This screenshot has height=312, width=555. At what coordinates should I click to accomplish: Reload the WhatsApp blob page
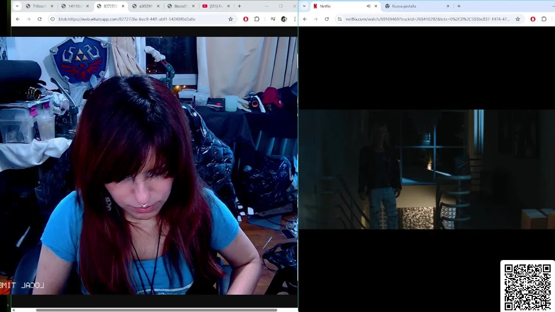39,19
